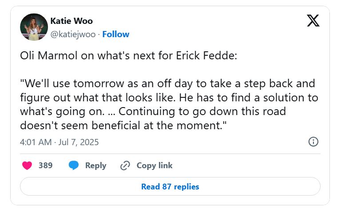Click the 389 likes count
Image resolution: width=337 pixels, height=208 pixels.
[x=45, y=166]
